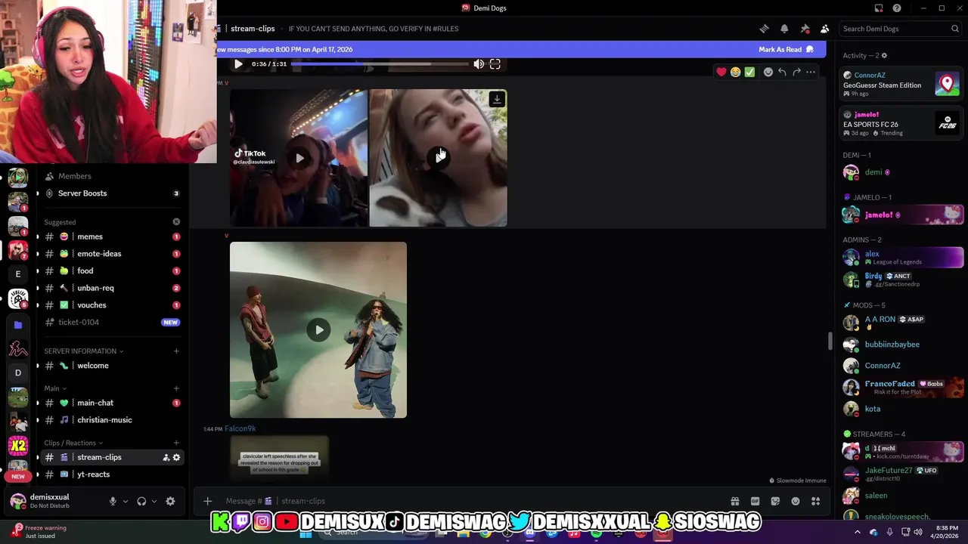This screenshot has width=968, height=544.
Task: Play the two-performers stage video
Action: 318,329
